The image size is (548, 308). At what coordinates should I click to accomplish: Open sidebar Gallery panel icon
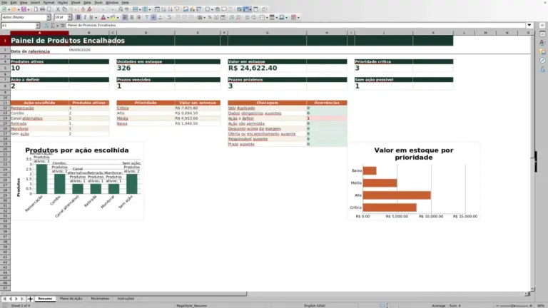tap(542, 51)
